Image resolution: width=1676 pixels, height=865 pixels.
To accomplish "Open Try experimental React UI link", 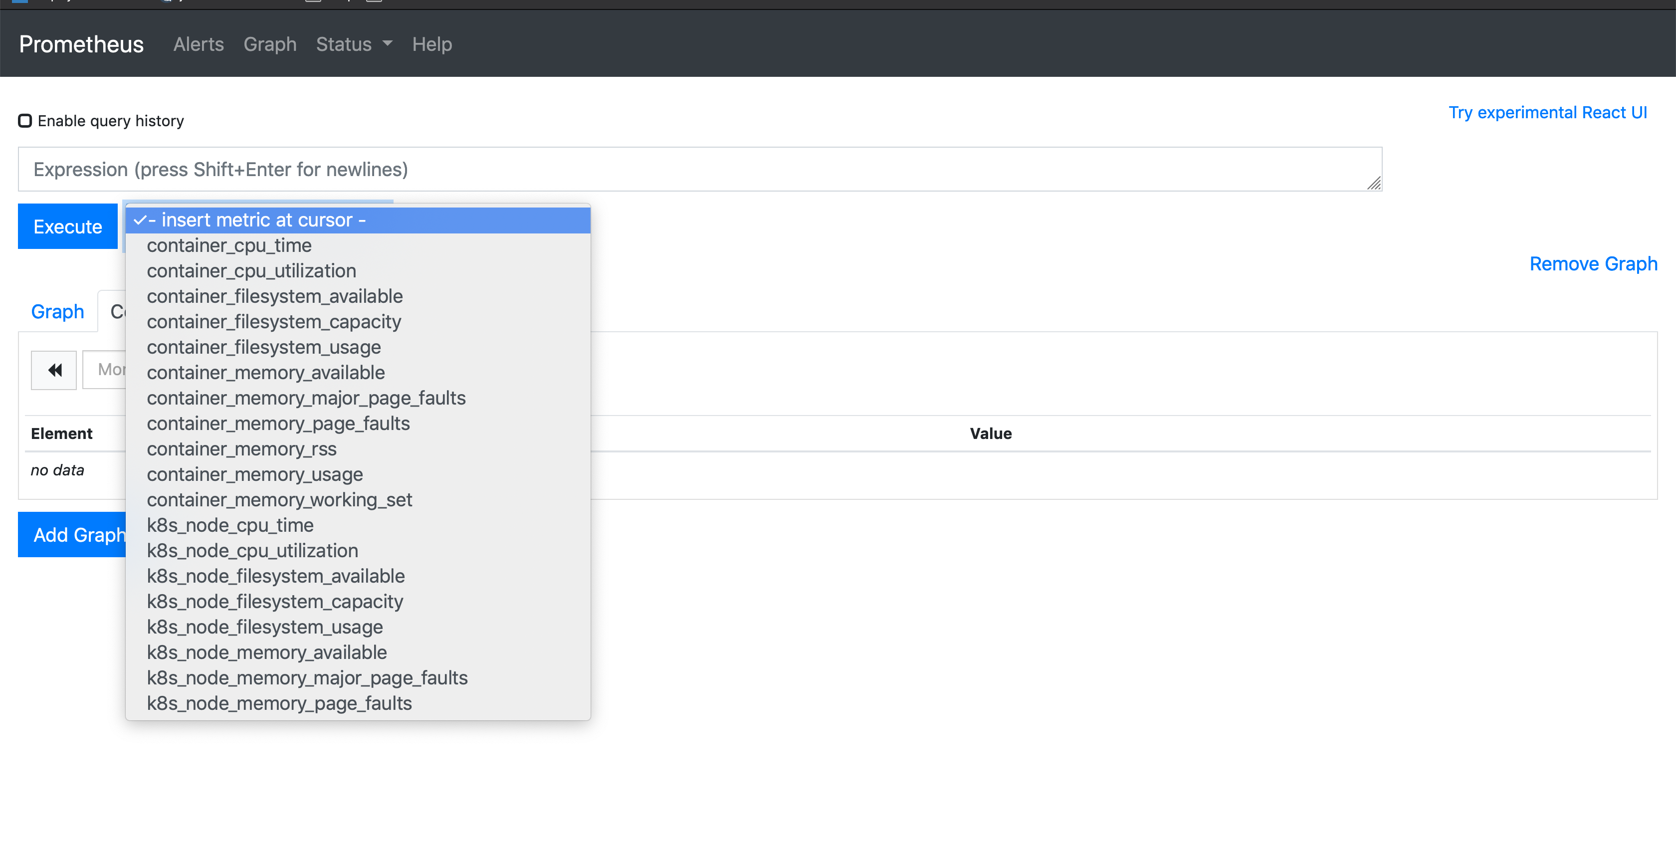I will tap(1548, 113).
